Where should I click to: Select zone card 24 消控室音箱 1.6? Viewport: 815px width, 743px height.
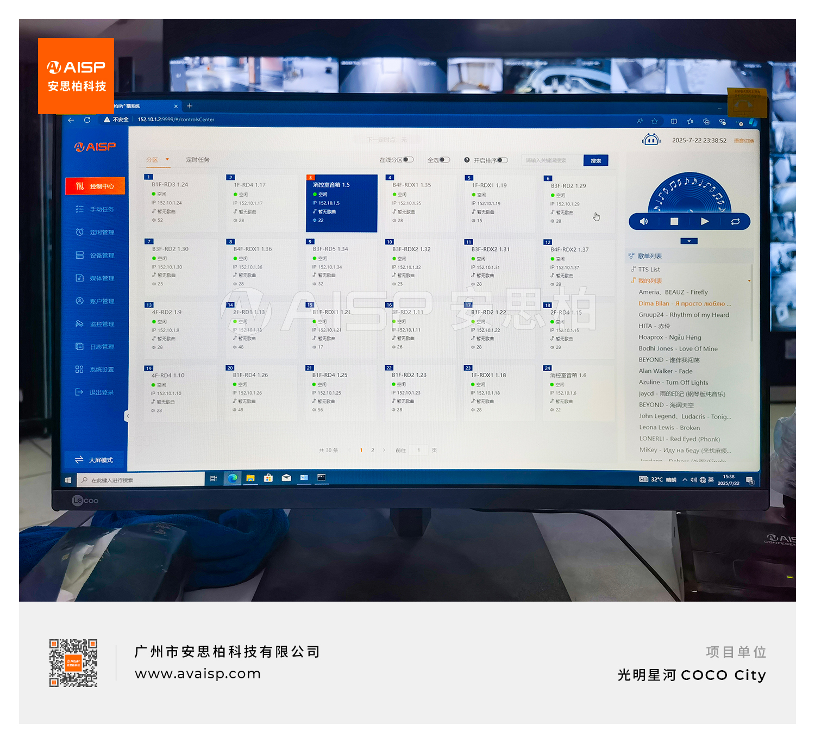[x=579, y=393]
